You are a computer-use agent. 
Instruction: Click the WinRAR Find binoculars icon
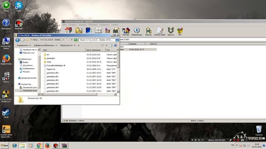click(116, 30)
